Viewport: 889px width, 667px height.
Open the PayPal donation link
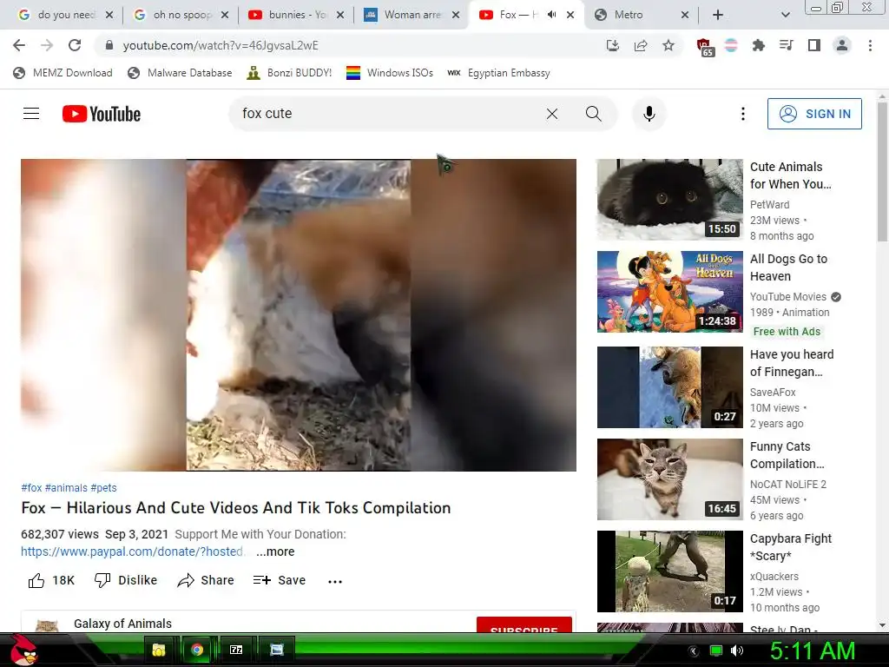pos(132,551)
